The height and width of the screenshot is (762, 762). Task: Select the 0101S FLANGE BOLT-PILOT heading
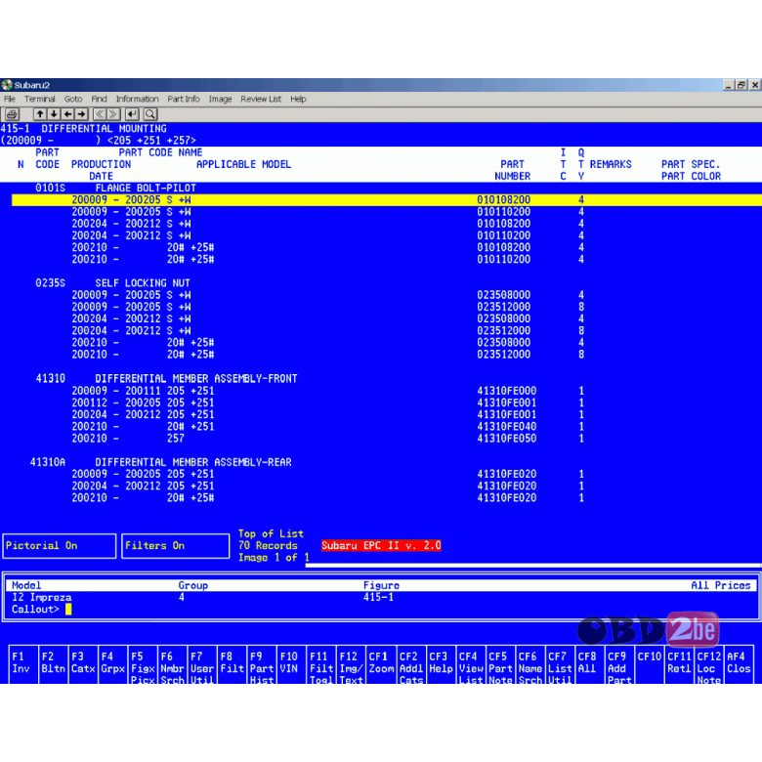pos(115,189)
